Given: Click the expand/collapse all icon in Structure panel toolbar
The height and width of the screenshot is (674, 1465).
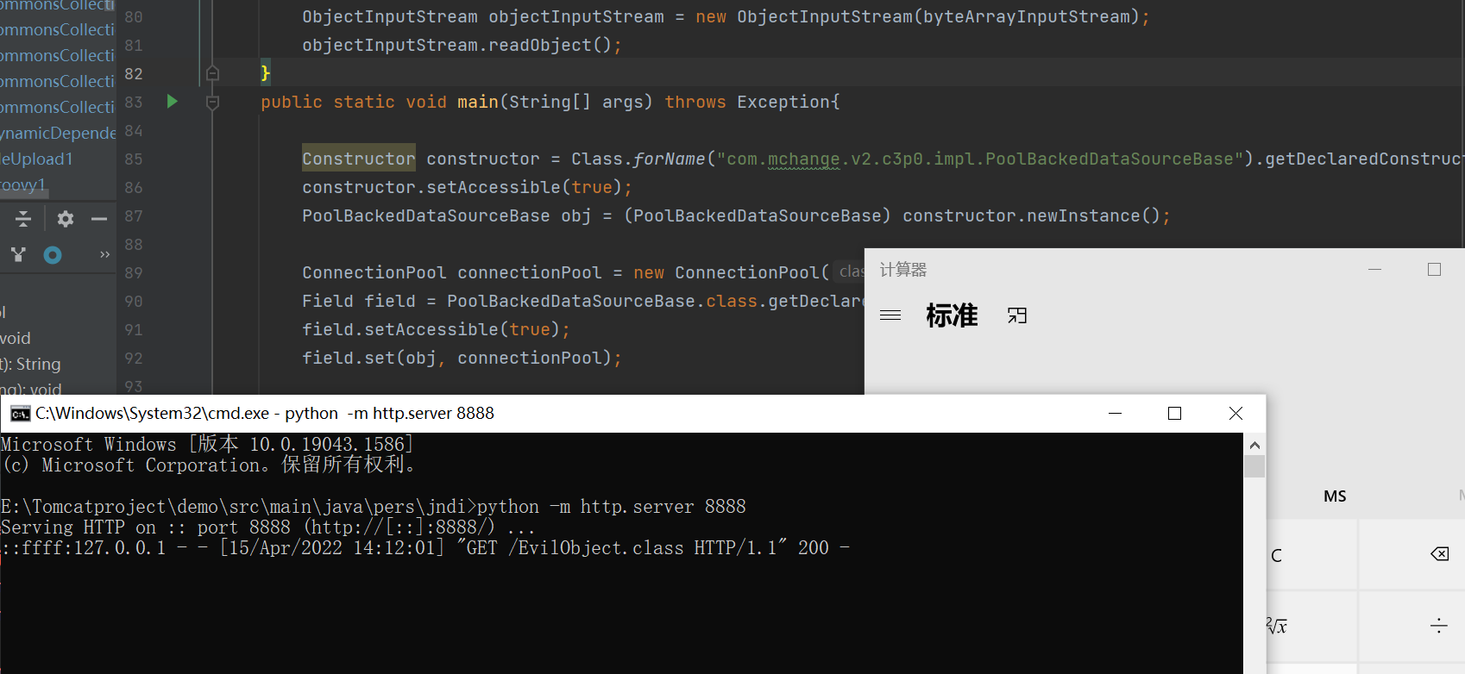Looking at the screenshot, I should (x=23, y=219).
